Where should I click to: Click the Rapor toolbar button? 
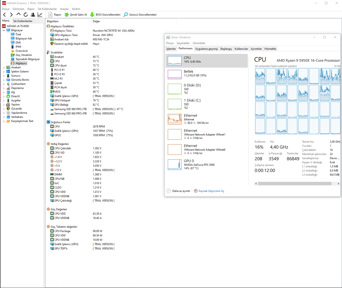click(55, 15)
